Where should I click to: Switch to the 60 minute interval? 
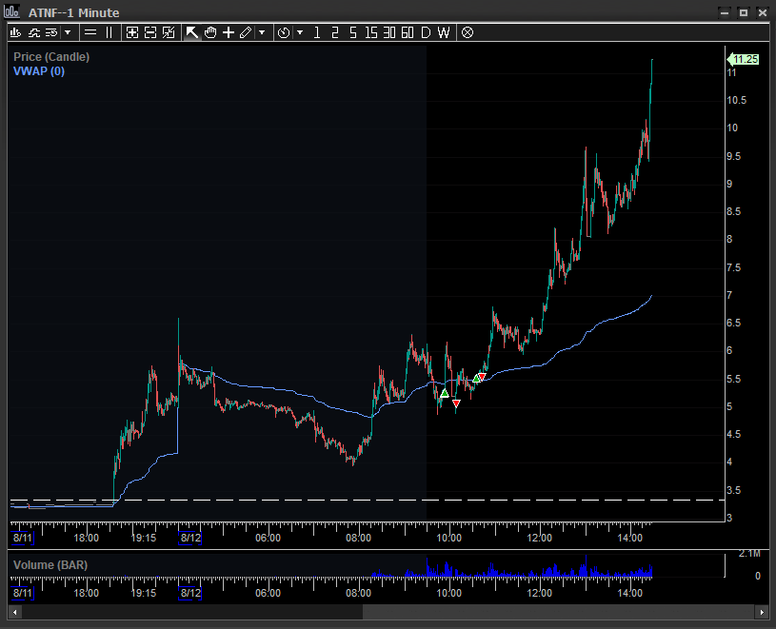pyautogui.click(x=408, y=32)
